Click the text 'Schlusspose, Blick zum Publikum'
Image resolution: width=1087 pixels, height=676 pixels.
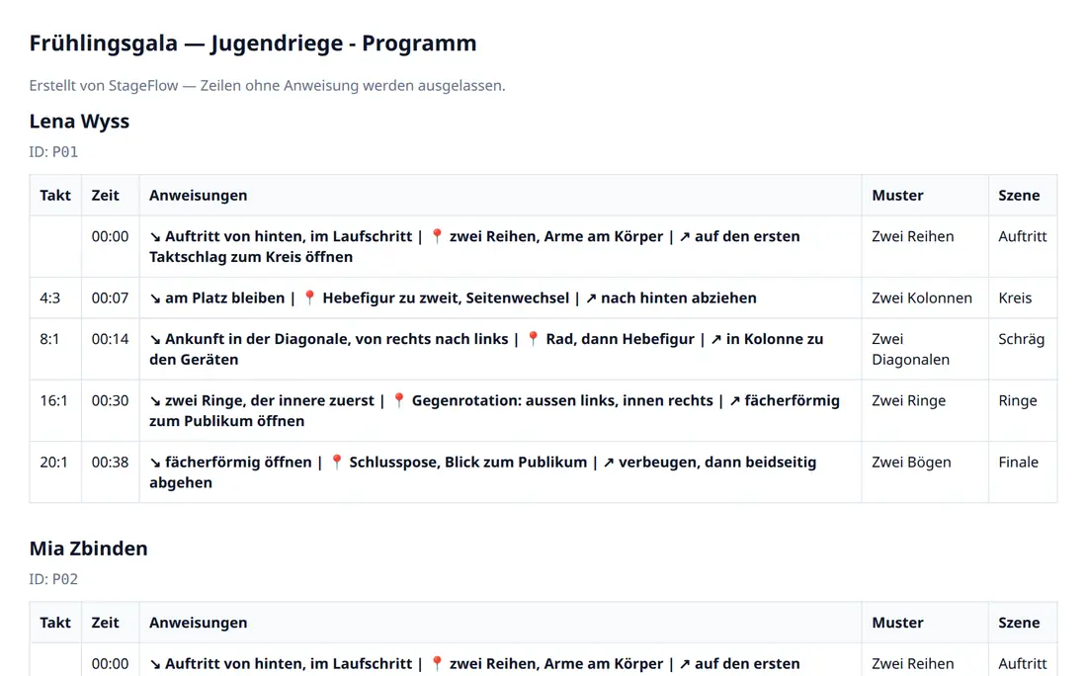coord(468,462)
